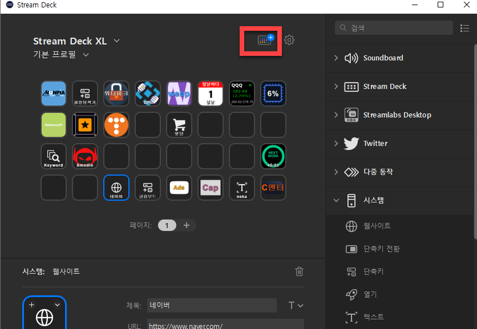Select the Keyword search key
Viewport: 477px width, 329px height.
click(54, 156)
